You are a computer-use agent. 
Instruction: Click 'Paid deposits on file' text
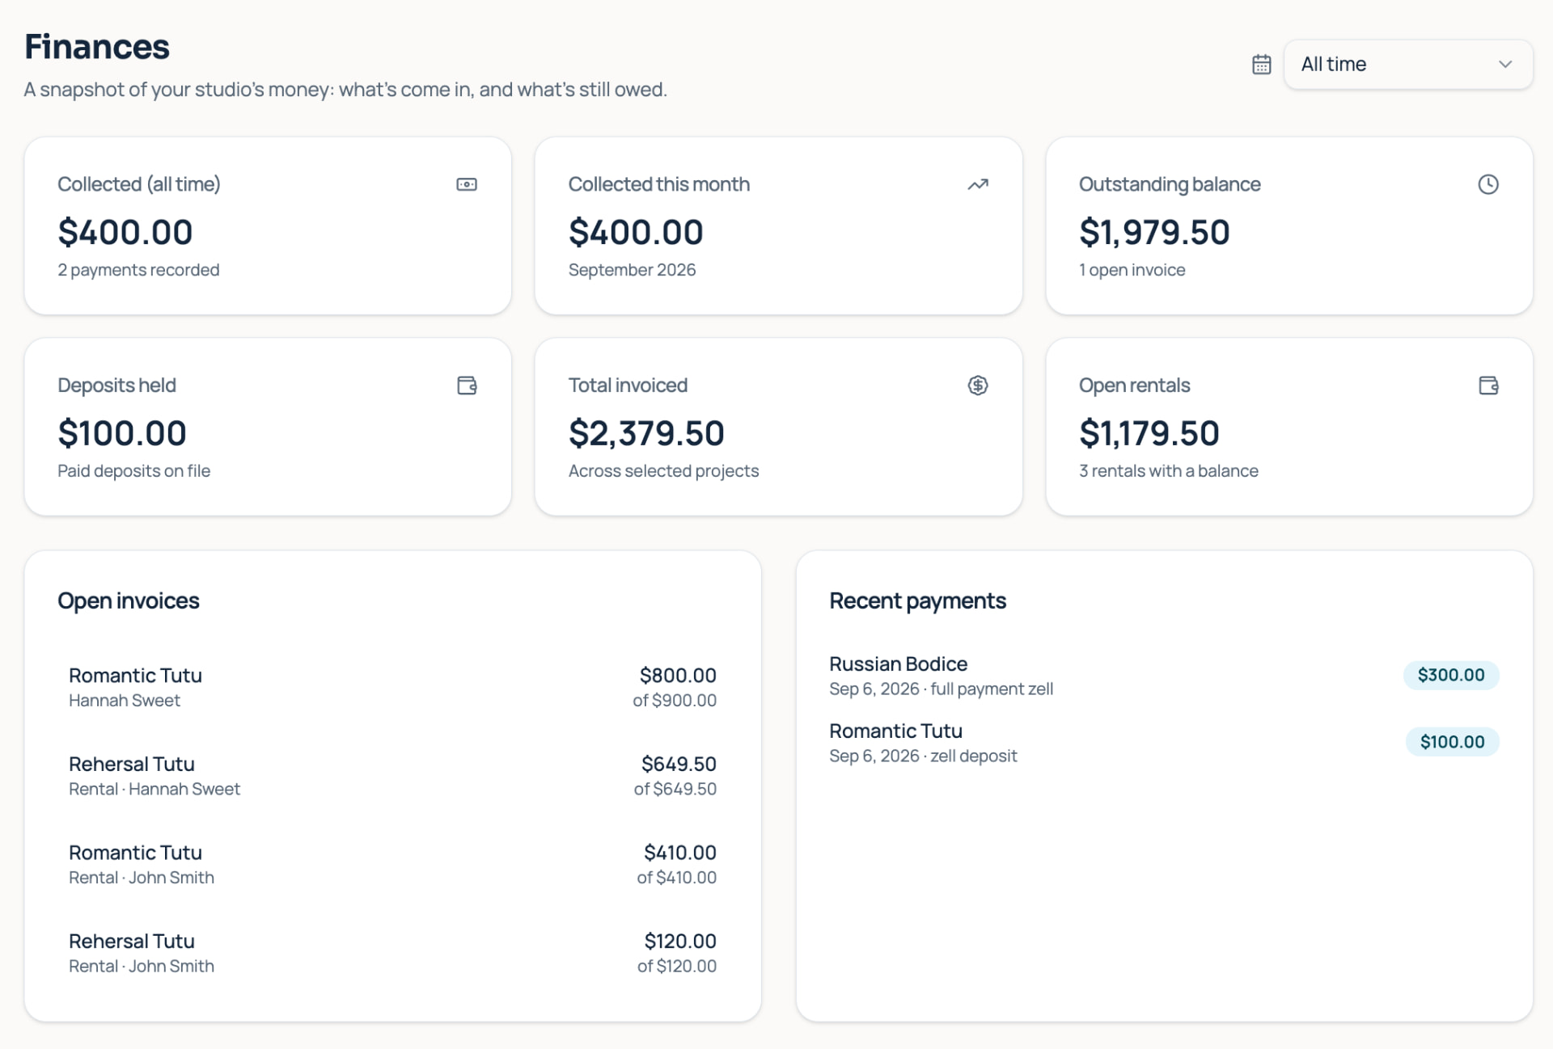[133, 471]
